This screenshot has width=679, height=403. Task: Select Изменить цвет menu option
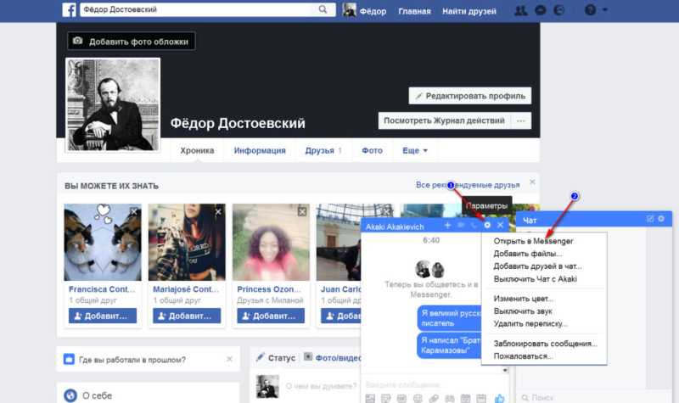(x=523, y=299)
